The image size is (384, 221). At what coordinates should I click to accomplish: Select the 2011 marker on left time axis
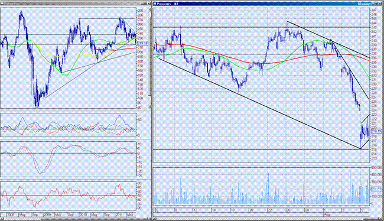119,214
